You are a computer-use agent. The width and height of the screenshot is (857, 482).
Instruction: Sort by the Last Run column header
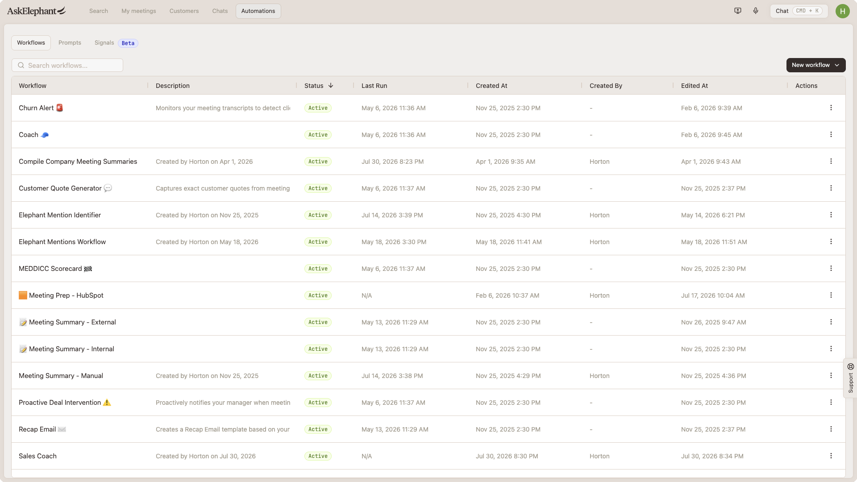point(374,86)
